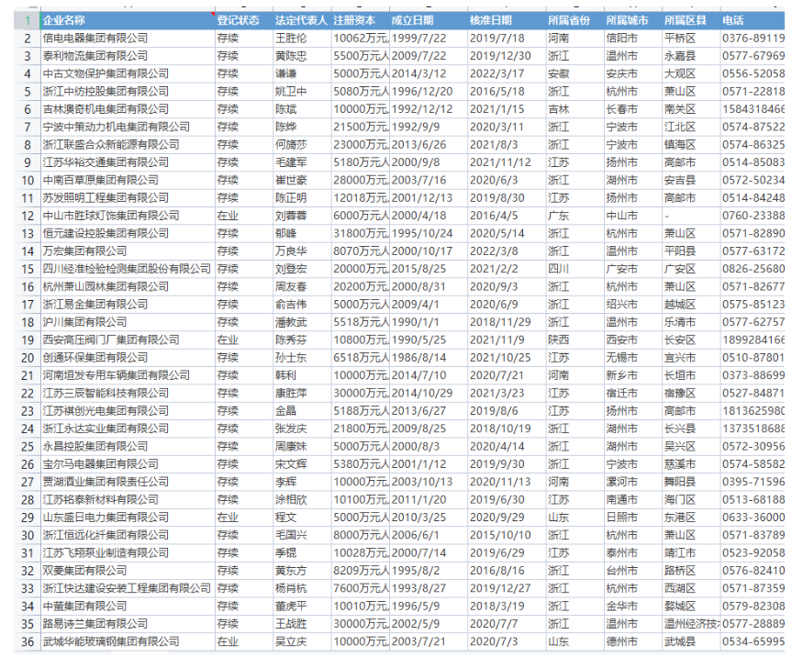Click cell 江苏飞翔泵业制造有限公司

pos(128,553)
